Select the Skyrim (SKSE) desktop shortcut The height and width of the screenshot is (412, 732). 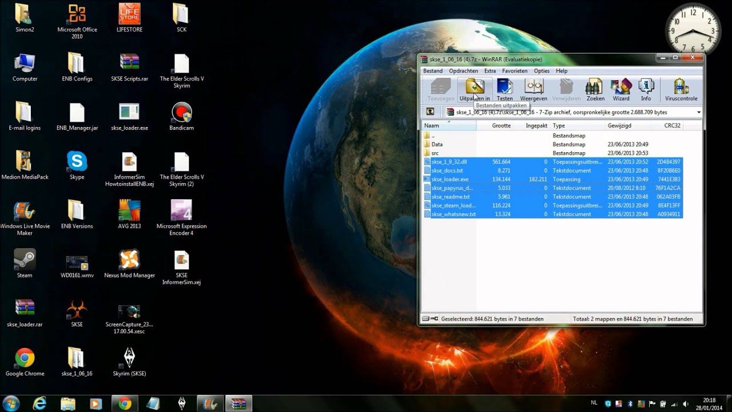[130, 362]
